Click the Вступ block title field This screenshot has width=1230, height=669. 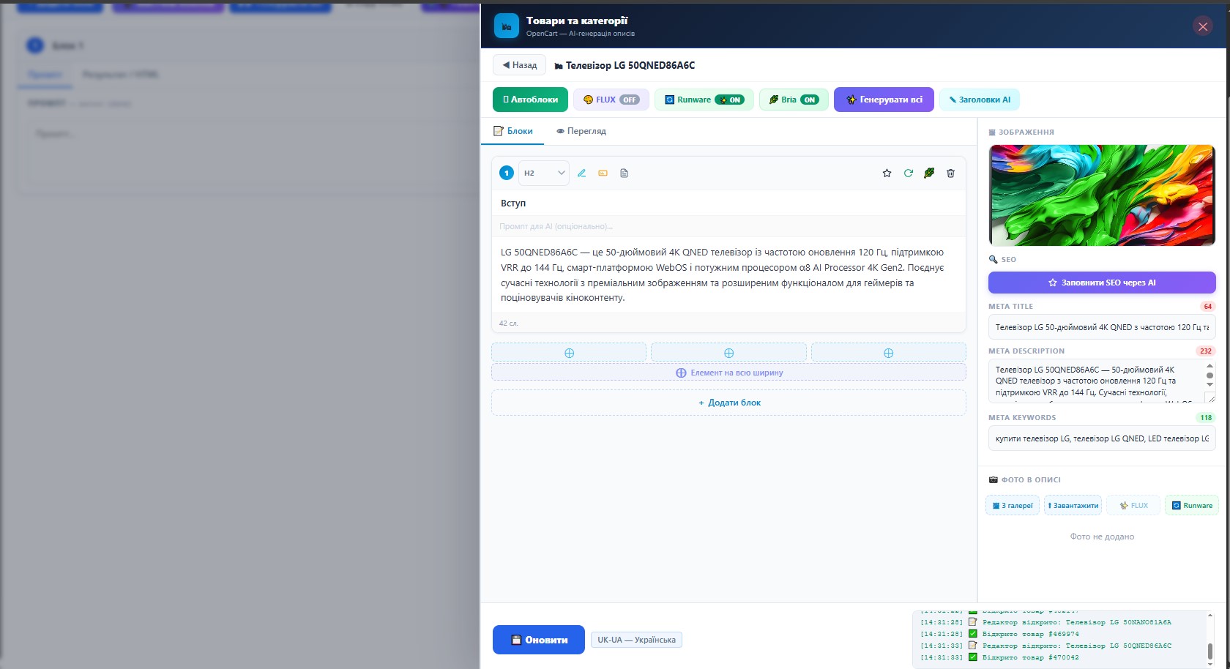(x=728, y=203)
